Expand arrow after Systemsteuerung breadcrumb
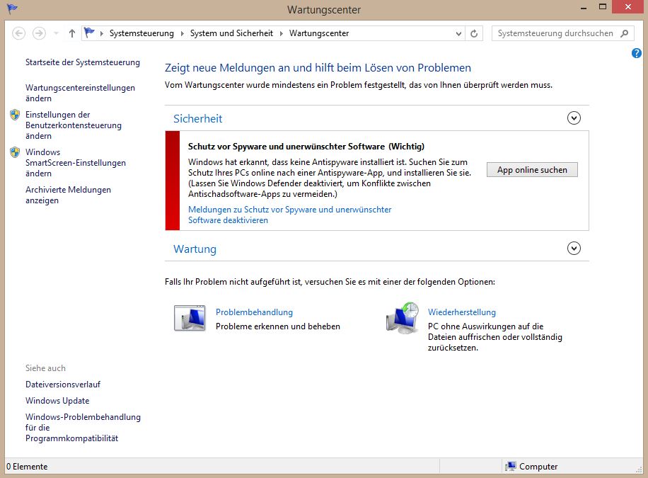 (x=183, y=33)
